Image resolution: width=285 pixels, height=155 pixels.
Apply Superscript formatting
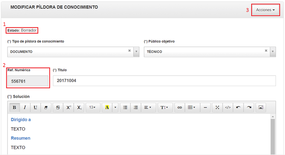68,107
